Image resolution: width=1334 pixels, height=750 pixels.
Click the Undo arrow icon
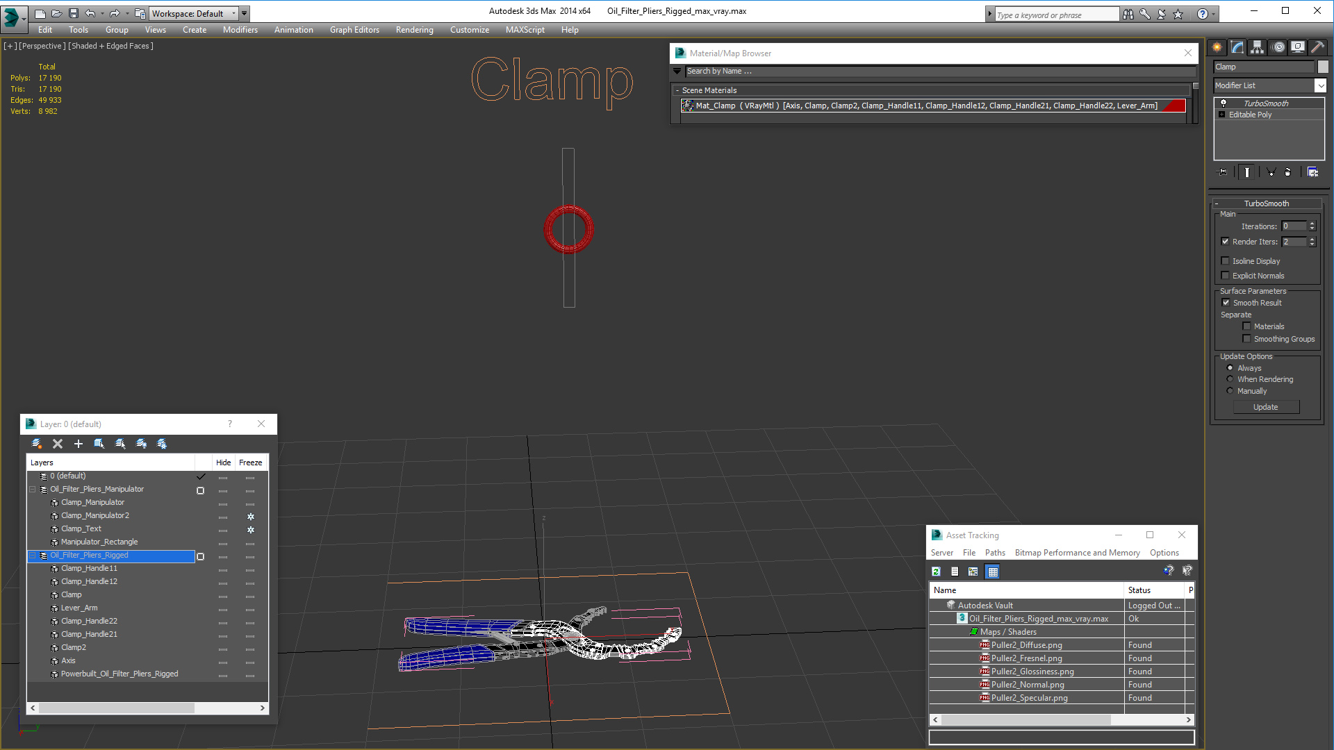click(x=90, y=13)
